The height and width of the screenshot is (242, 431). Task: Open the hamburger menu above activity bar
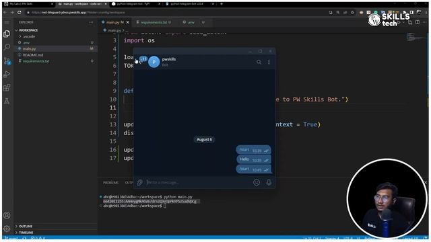pos(7,22)
